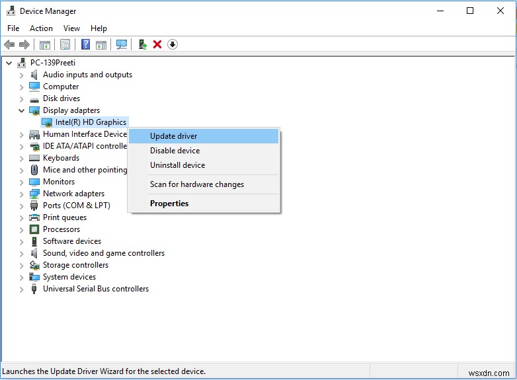Open Properties from the context menu
The image size is (517, 380).
click(204, 204)
